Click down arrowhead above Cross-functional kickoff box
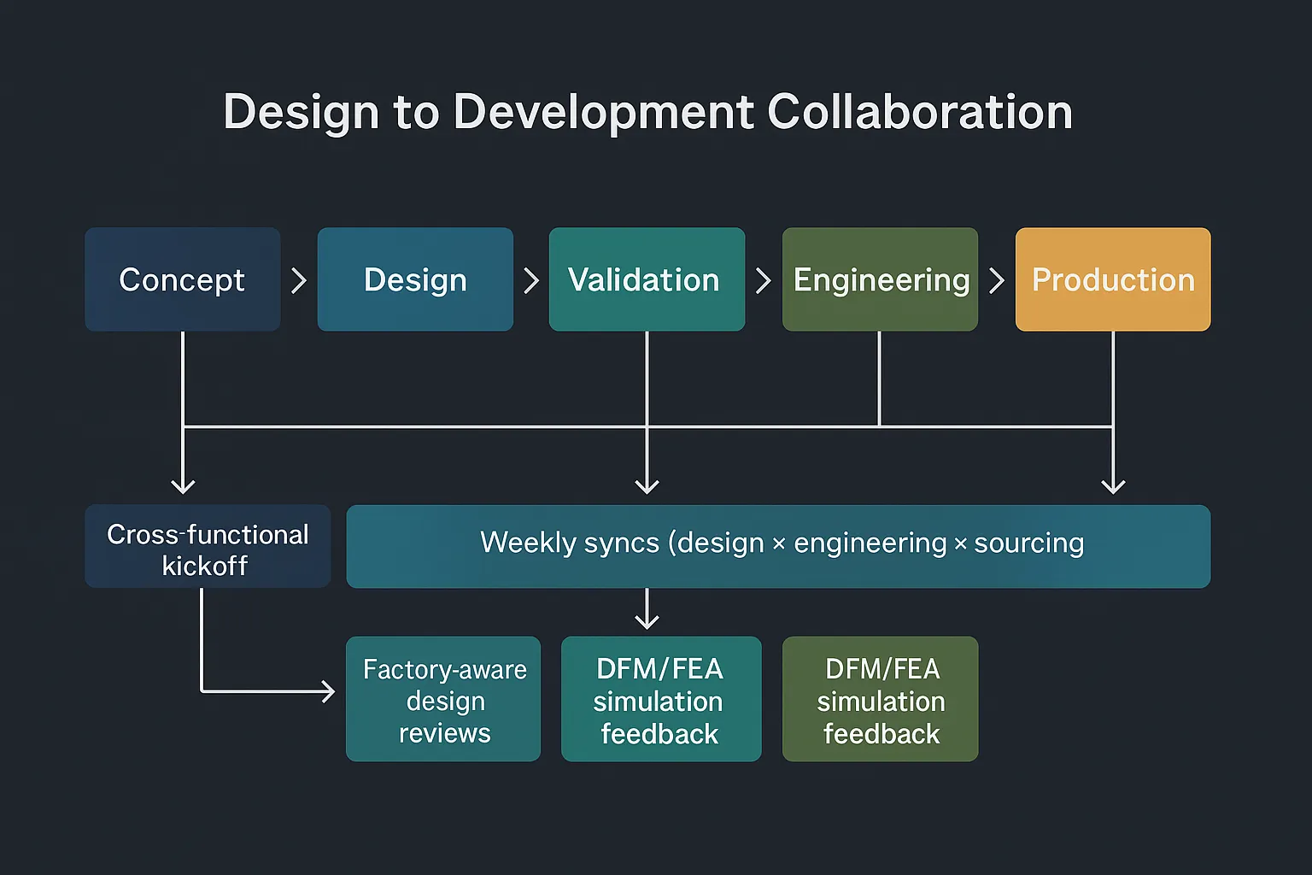 (183, 485)
